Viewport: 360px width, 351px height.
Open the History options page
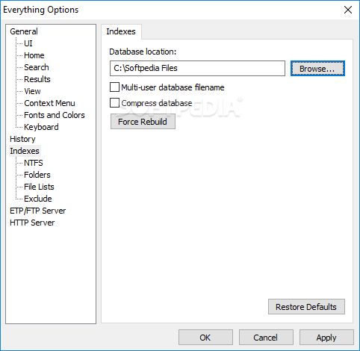[22, 139]
